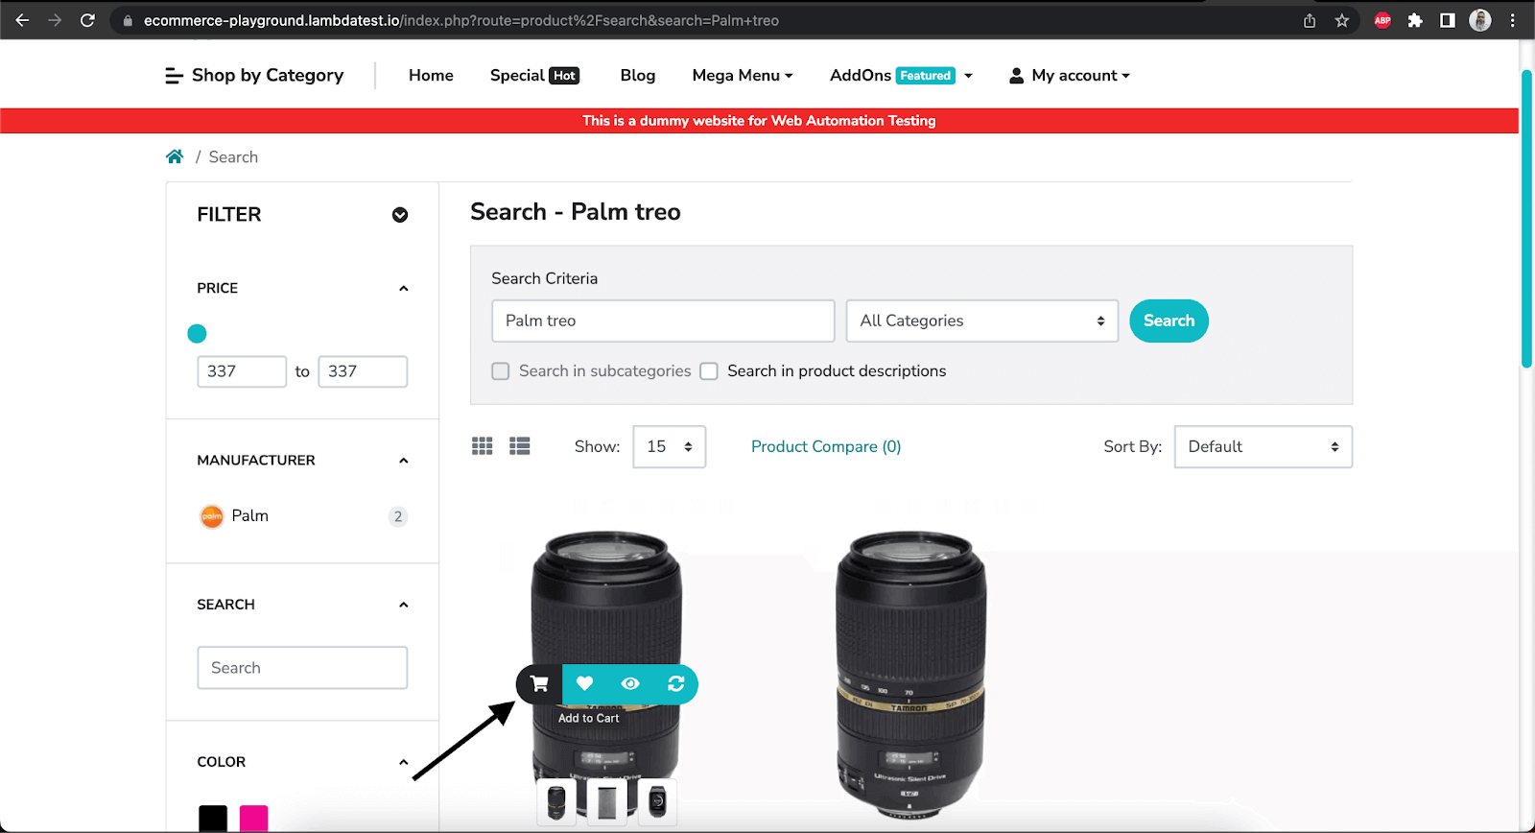Image resolution: width=1535 pixels, height=833 pixels.
Task: Select the third lens thumbnail image
Action: coord(657,801)
